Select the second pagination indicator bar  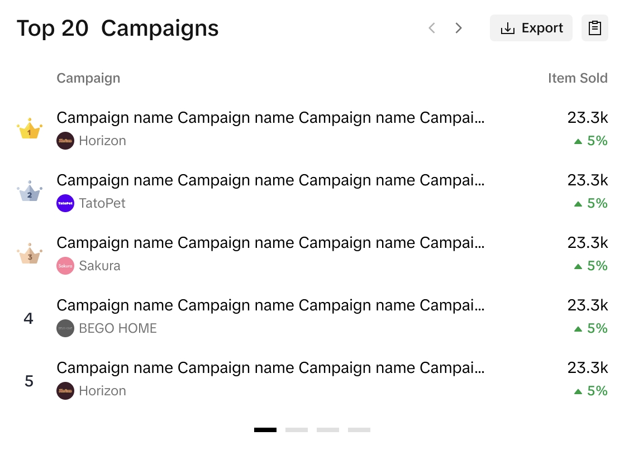[x=297, y=430]
